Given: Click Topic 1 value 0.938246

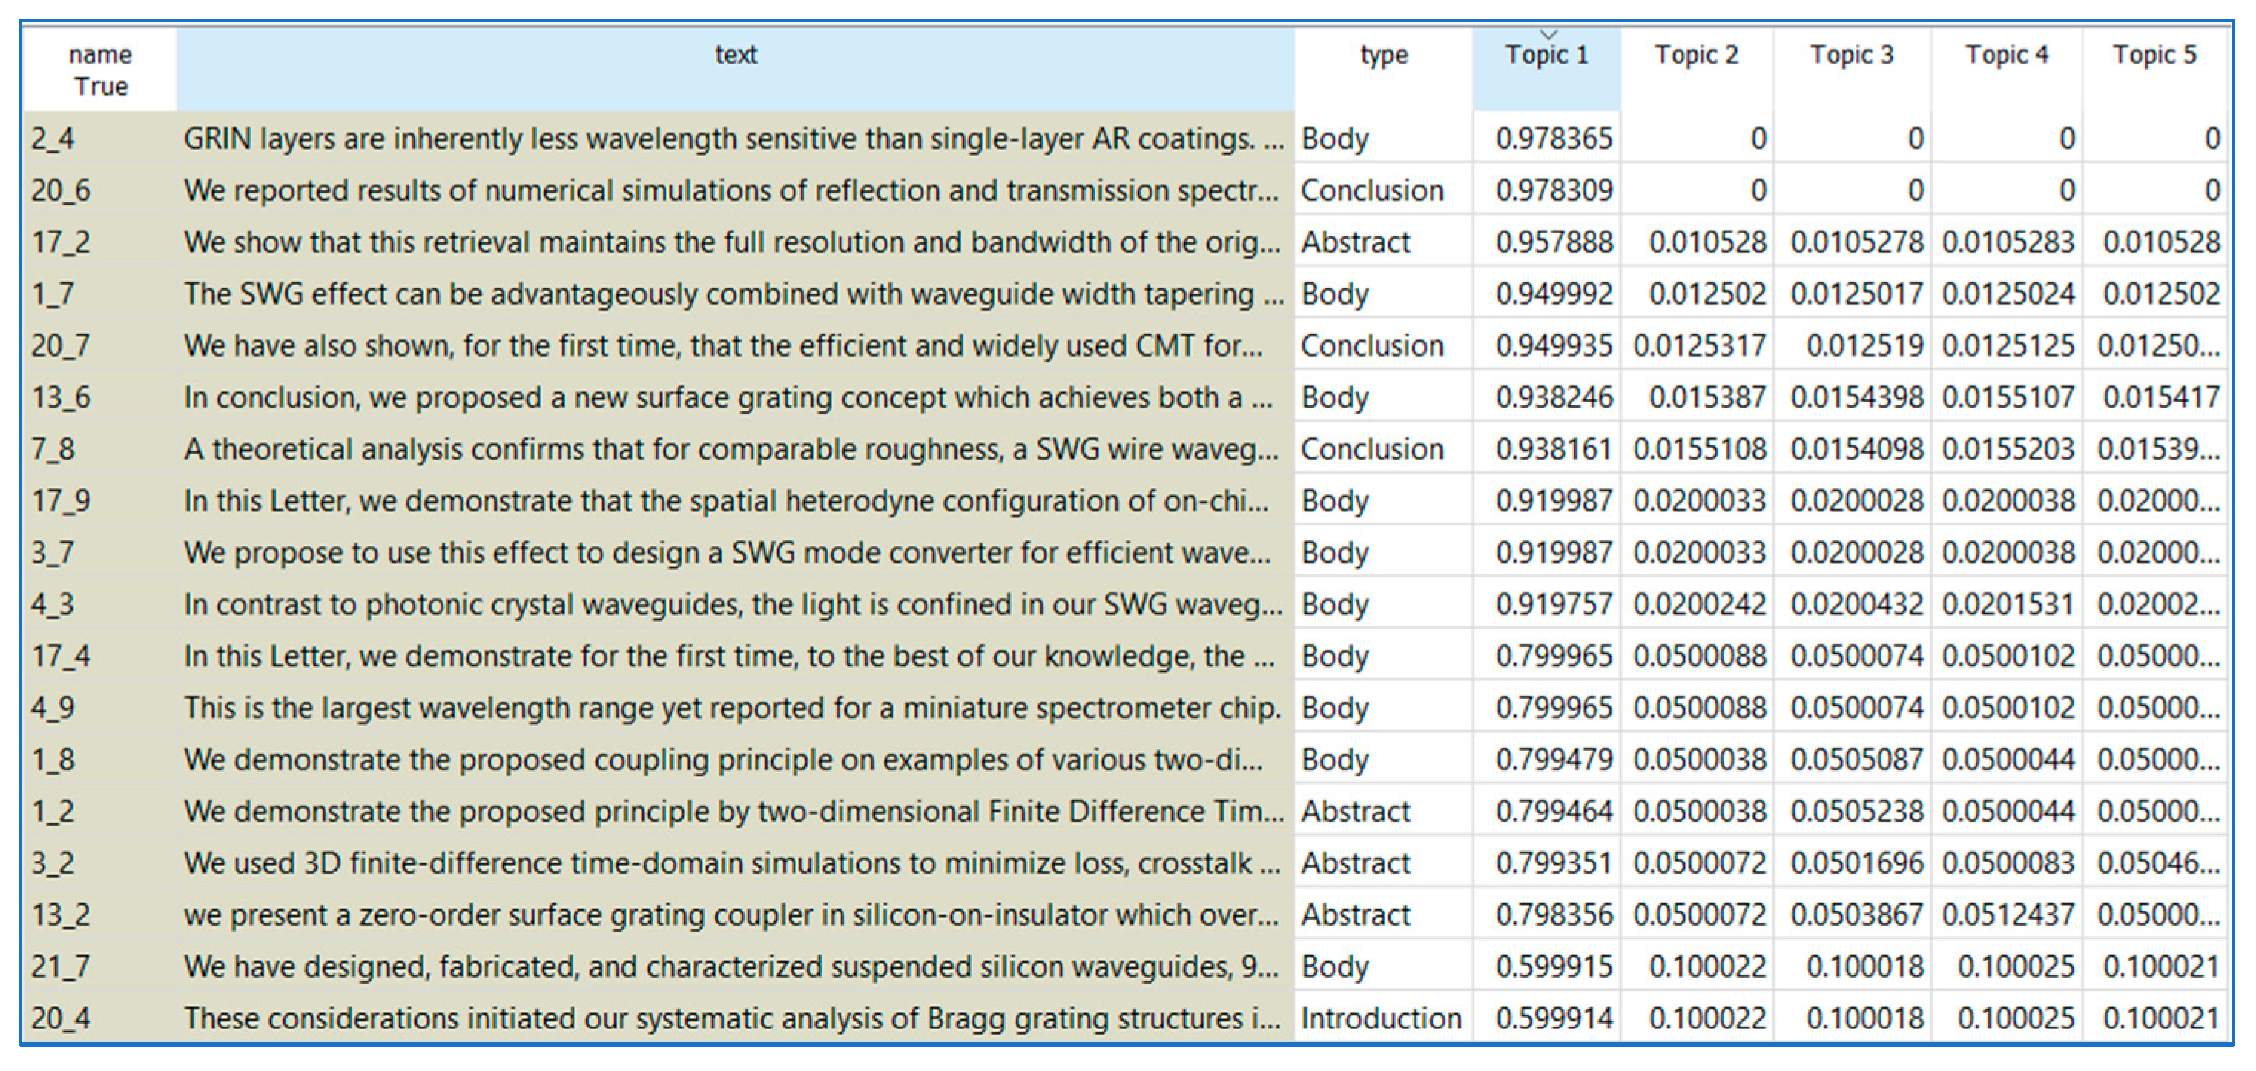Looking at the screenshot, I should (1554, 397).
